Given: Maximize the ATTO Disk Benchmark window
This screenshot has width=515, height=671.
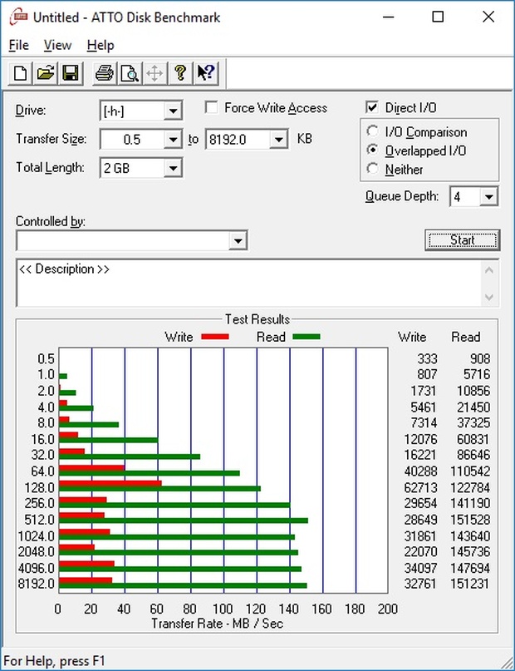Looking at the screenshot, I should [x=438, y=17].
